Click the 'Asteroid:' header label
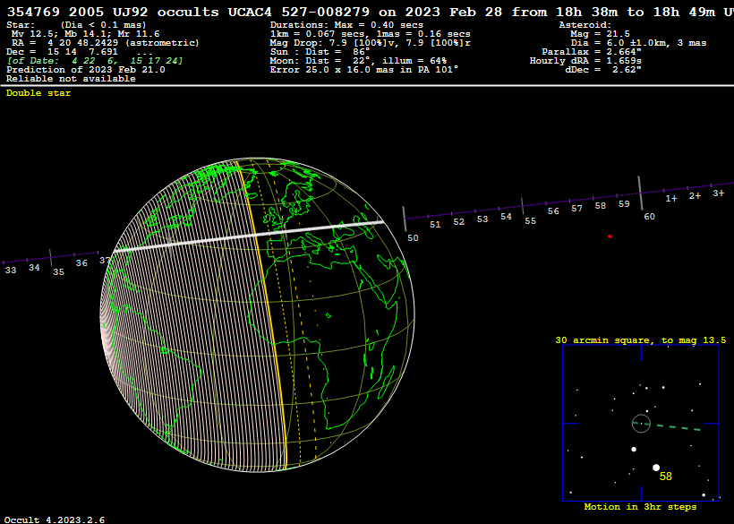The image size is (734, 524). (x=585, y=25)
